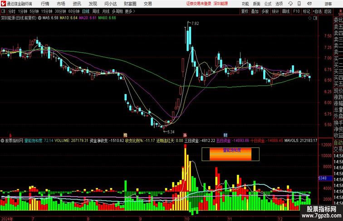Click the 证券交易未登录 login link

[199, 4]
